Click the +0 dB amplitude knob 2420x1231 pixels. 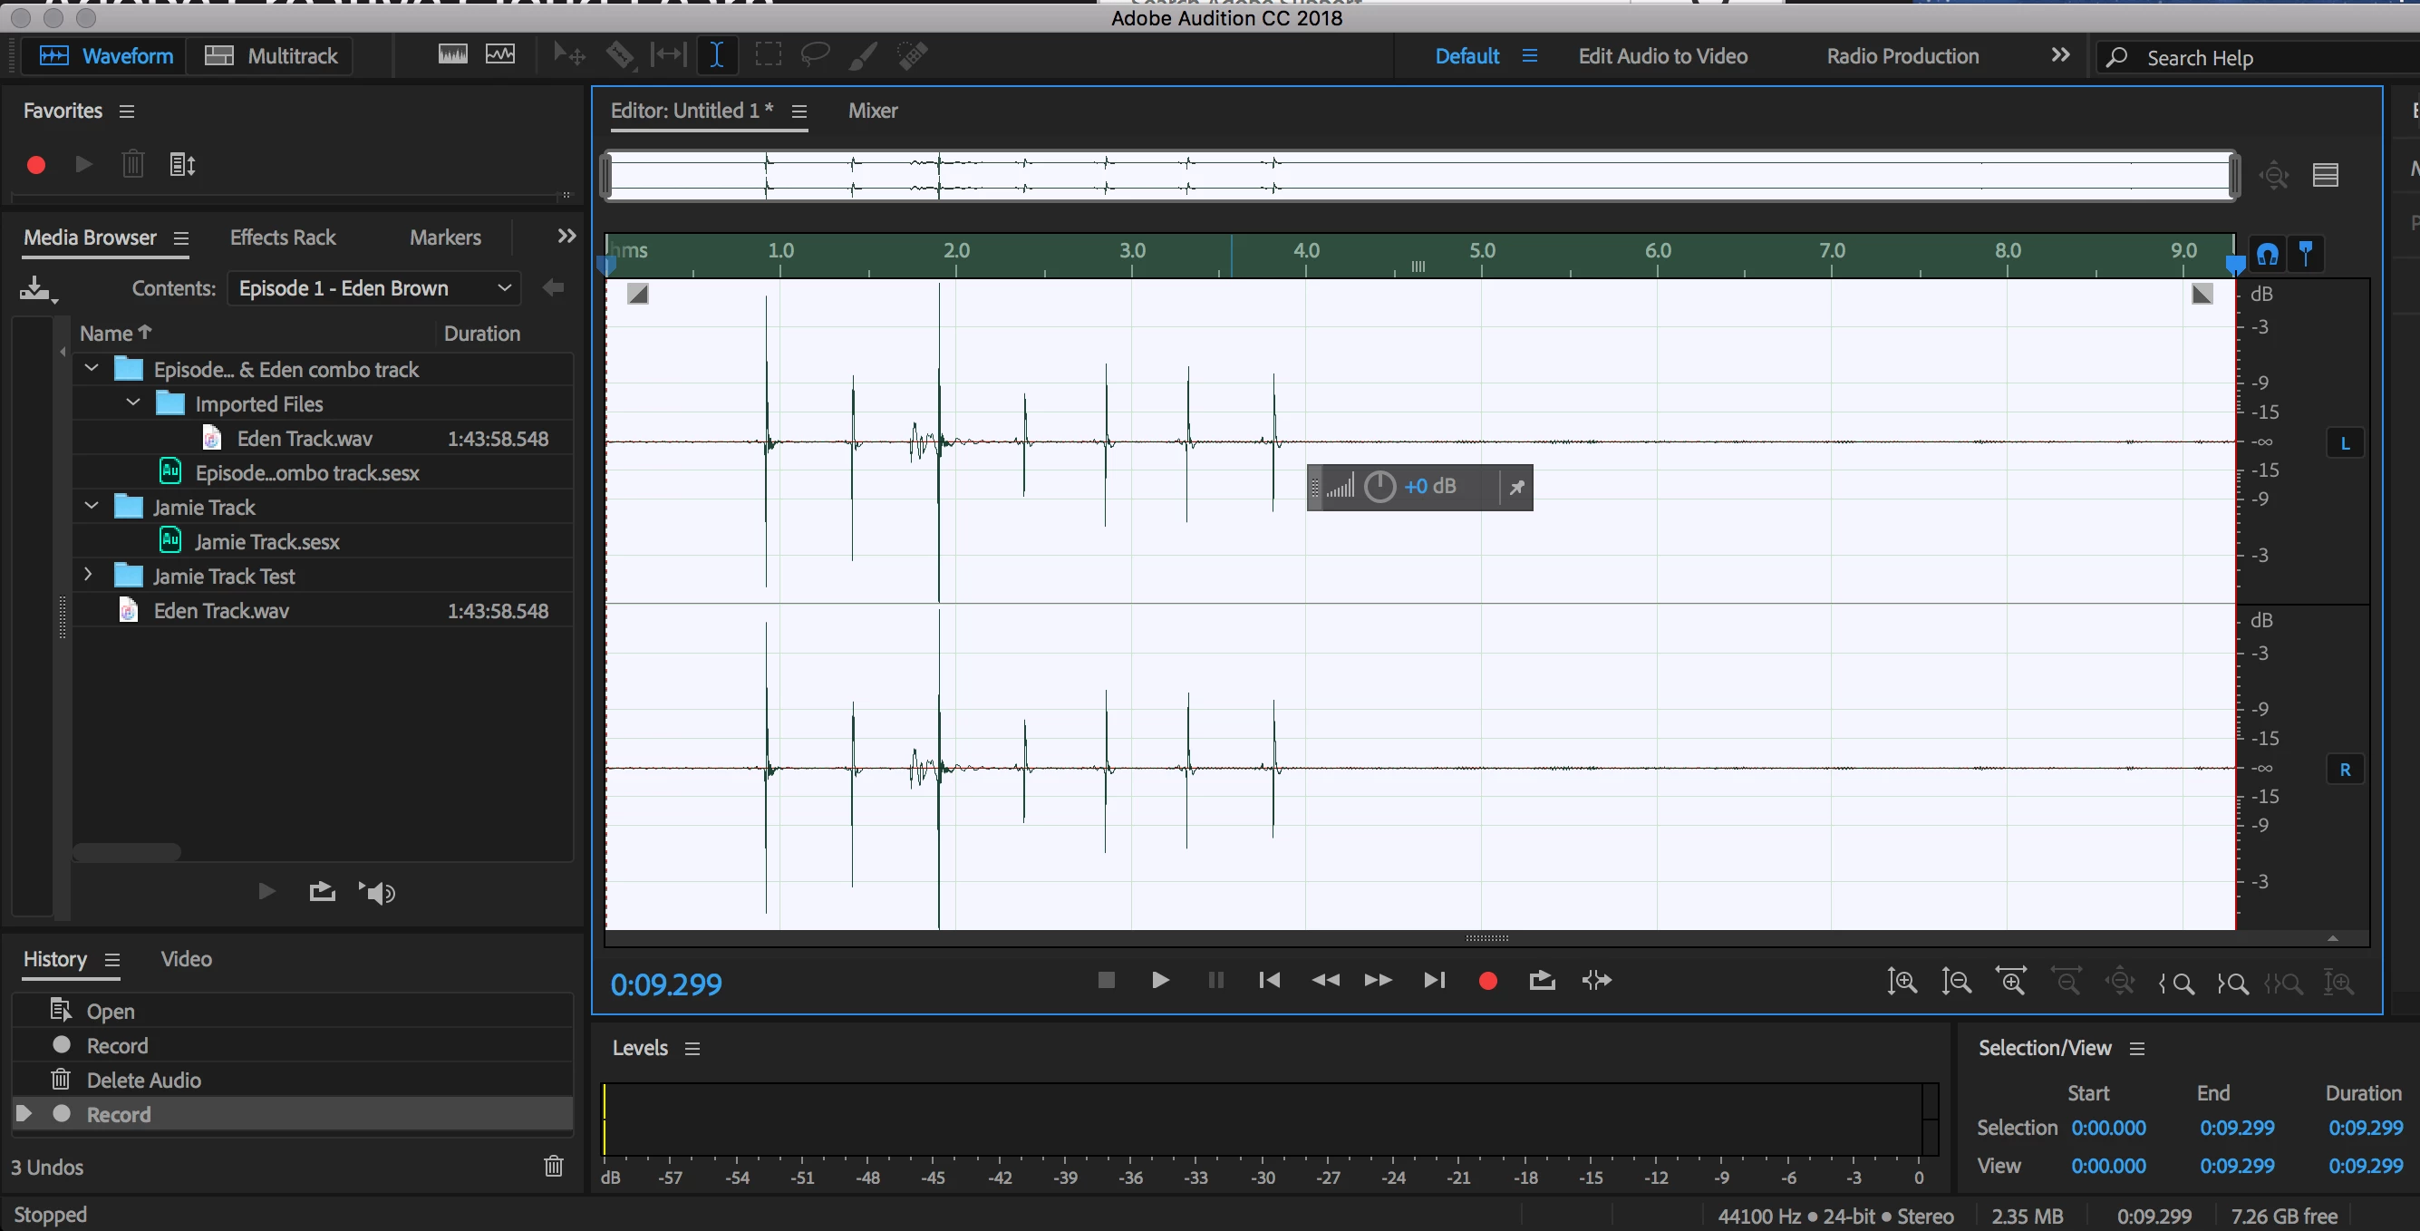[1379, 487]
